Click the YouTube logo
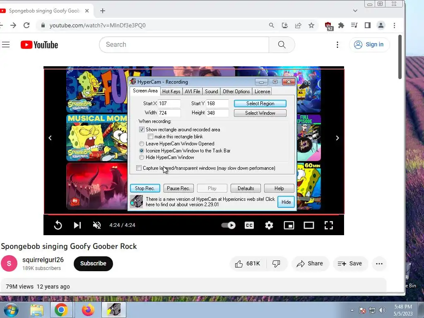This screenshot has height=318, width=424. point(39,45)
